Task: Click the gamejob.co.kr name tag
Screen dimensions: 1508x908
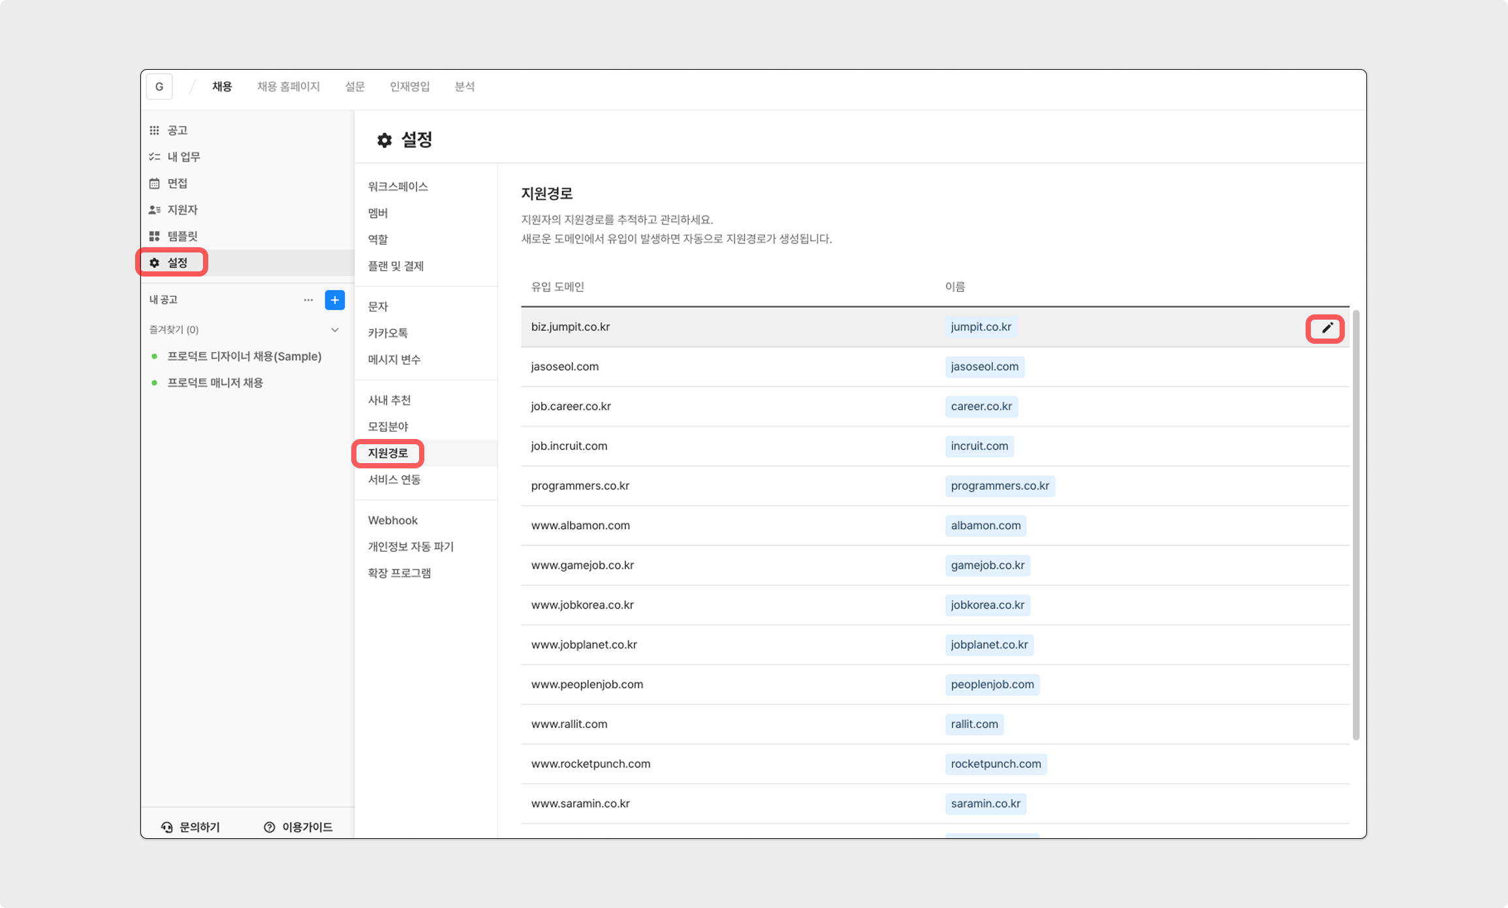Action: [988, 566]
